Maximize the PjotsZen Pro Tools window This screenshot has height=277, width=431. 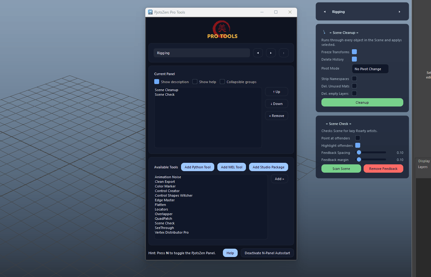(x=276, y=12)
